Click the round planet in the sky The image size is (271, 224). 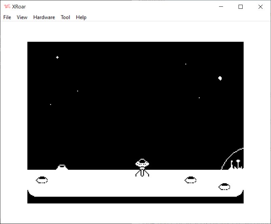click(220, 78)
